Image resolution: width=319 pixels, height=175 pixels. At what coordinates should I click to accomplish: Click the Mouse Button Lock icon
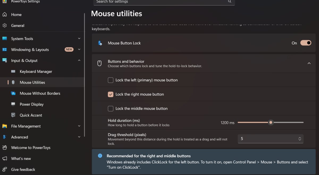click(x=100, y=43)
